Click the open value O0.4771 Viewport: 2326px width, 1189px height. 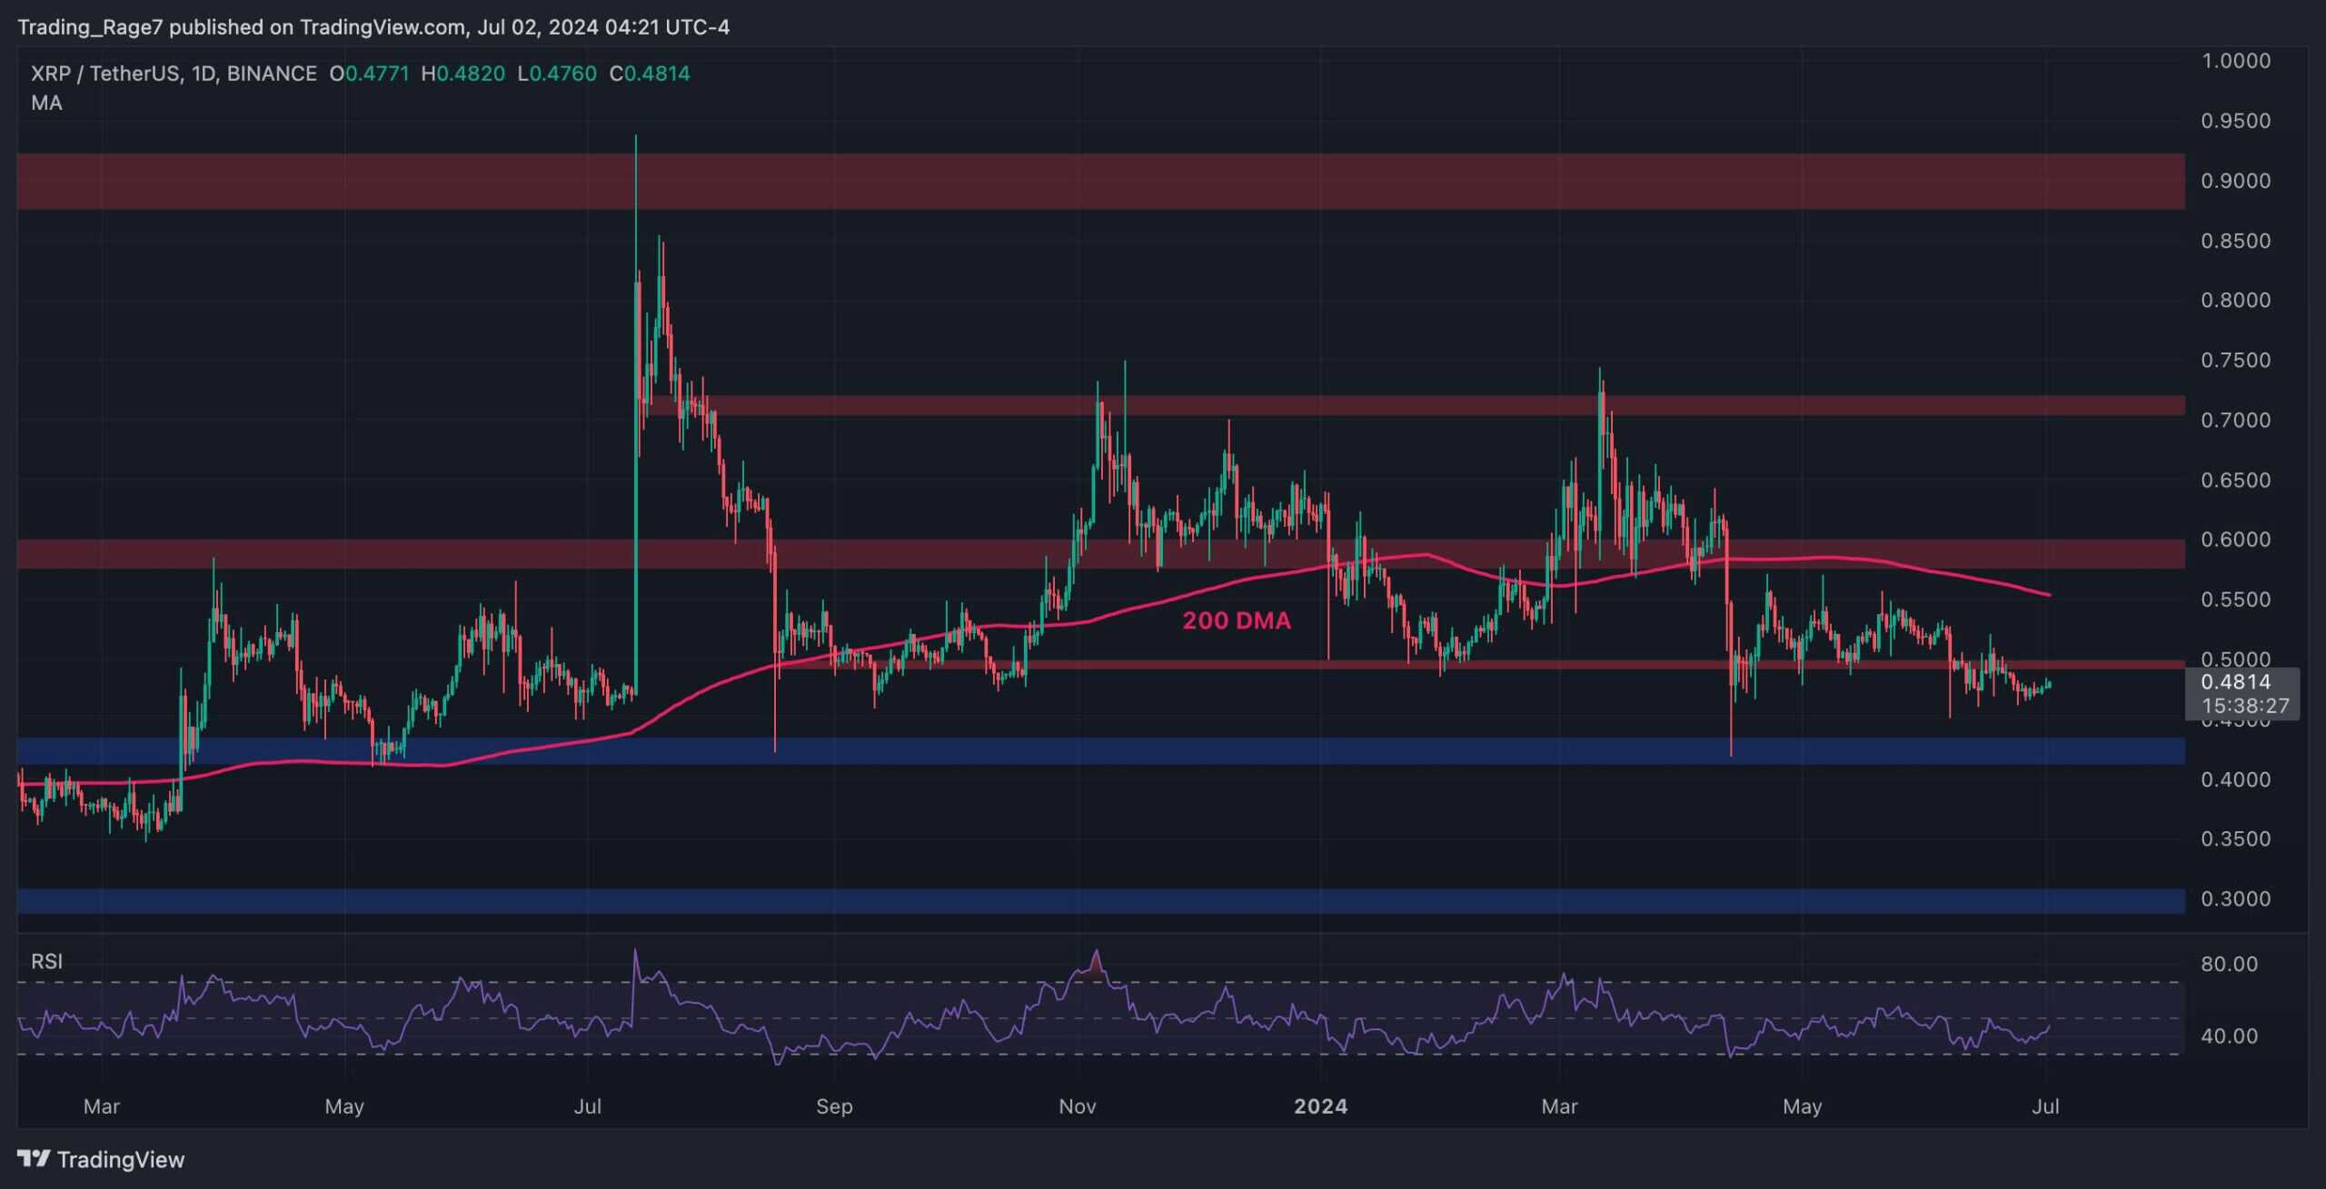click(369, 74)
